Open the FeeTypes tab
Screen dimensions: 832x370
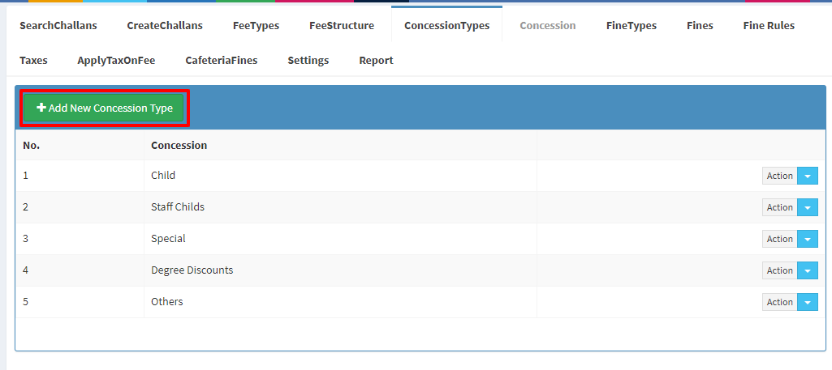pyautogui.click(x=256, y=25)
